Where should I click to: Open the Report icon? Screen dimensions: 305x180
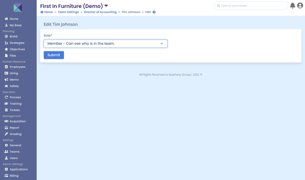coord(6,127)
